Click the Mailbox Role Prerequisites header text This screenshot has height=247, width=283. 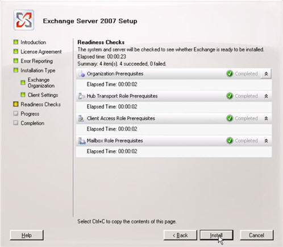(115, 141)
